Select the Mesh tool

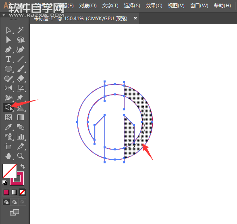click(x=8, y=117)
